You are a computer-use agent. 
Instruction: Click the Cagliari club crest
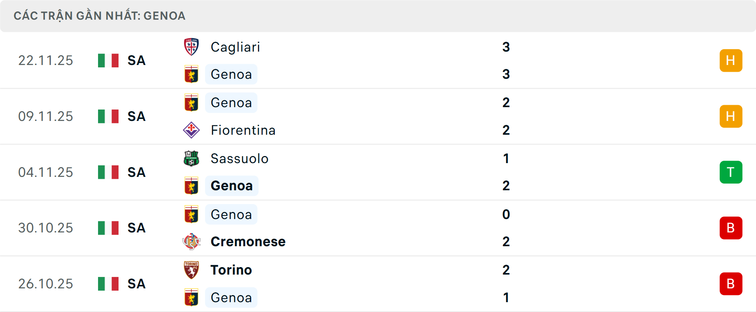pos(191,46)
